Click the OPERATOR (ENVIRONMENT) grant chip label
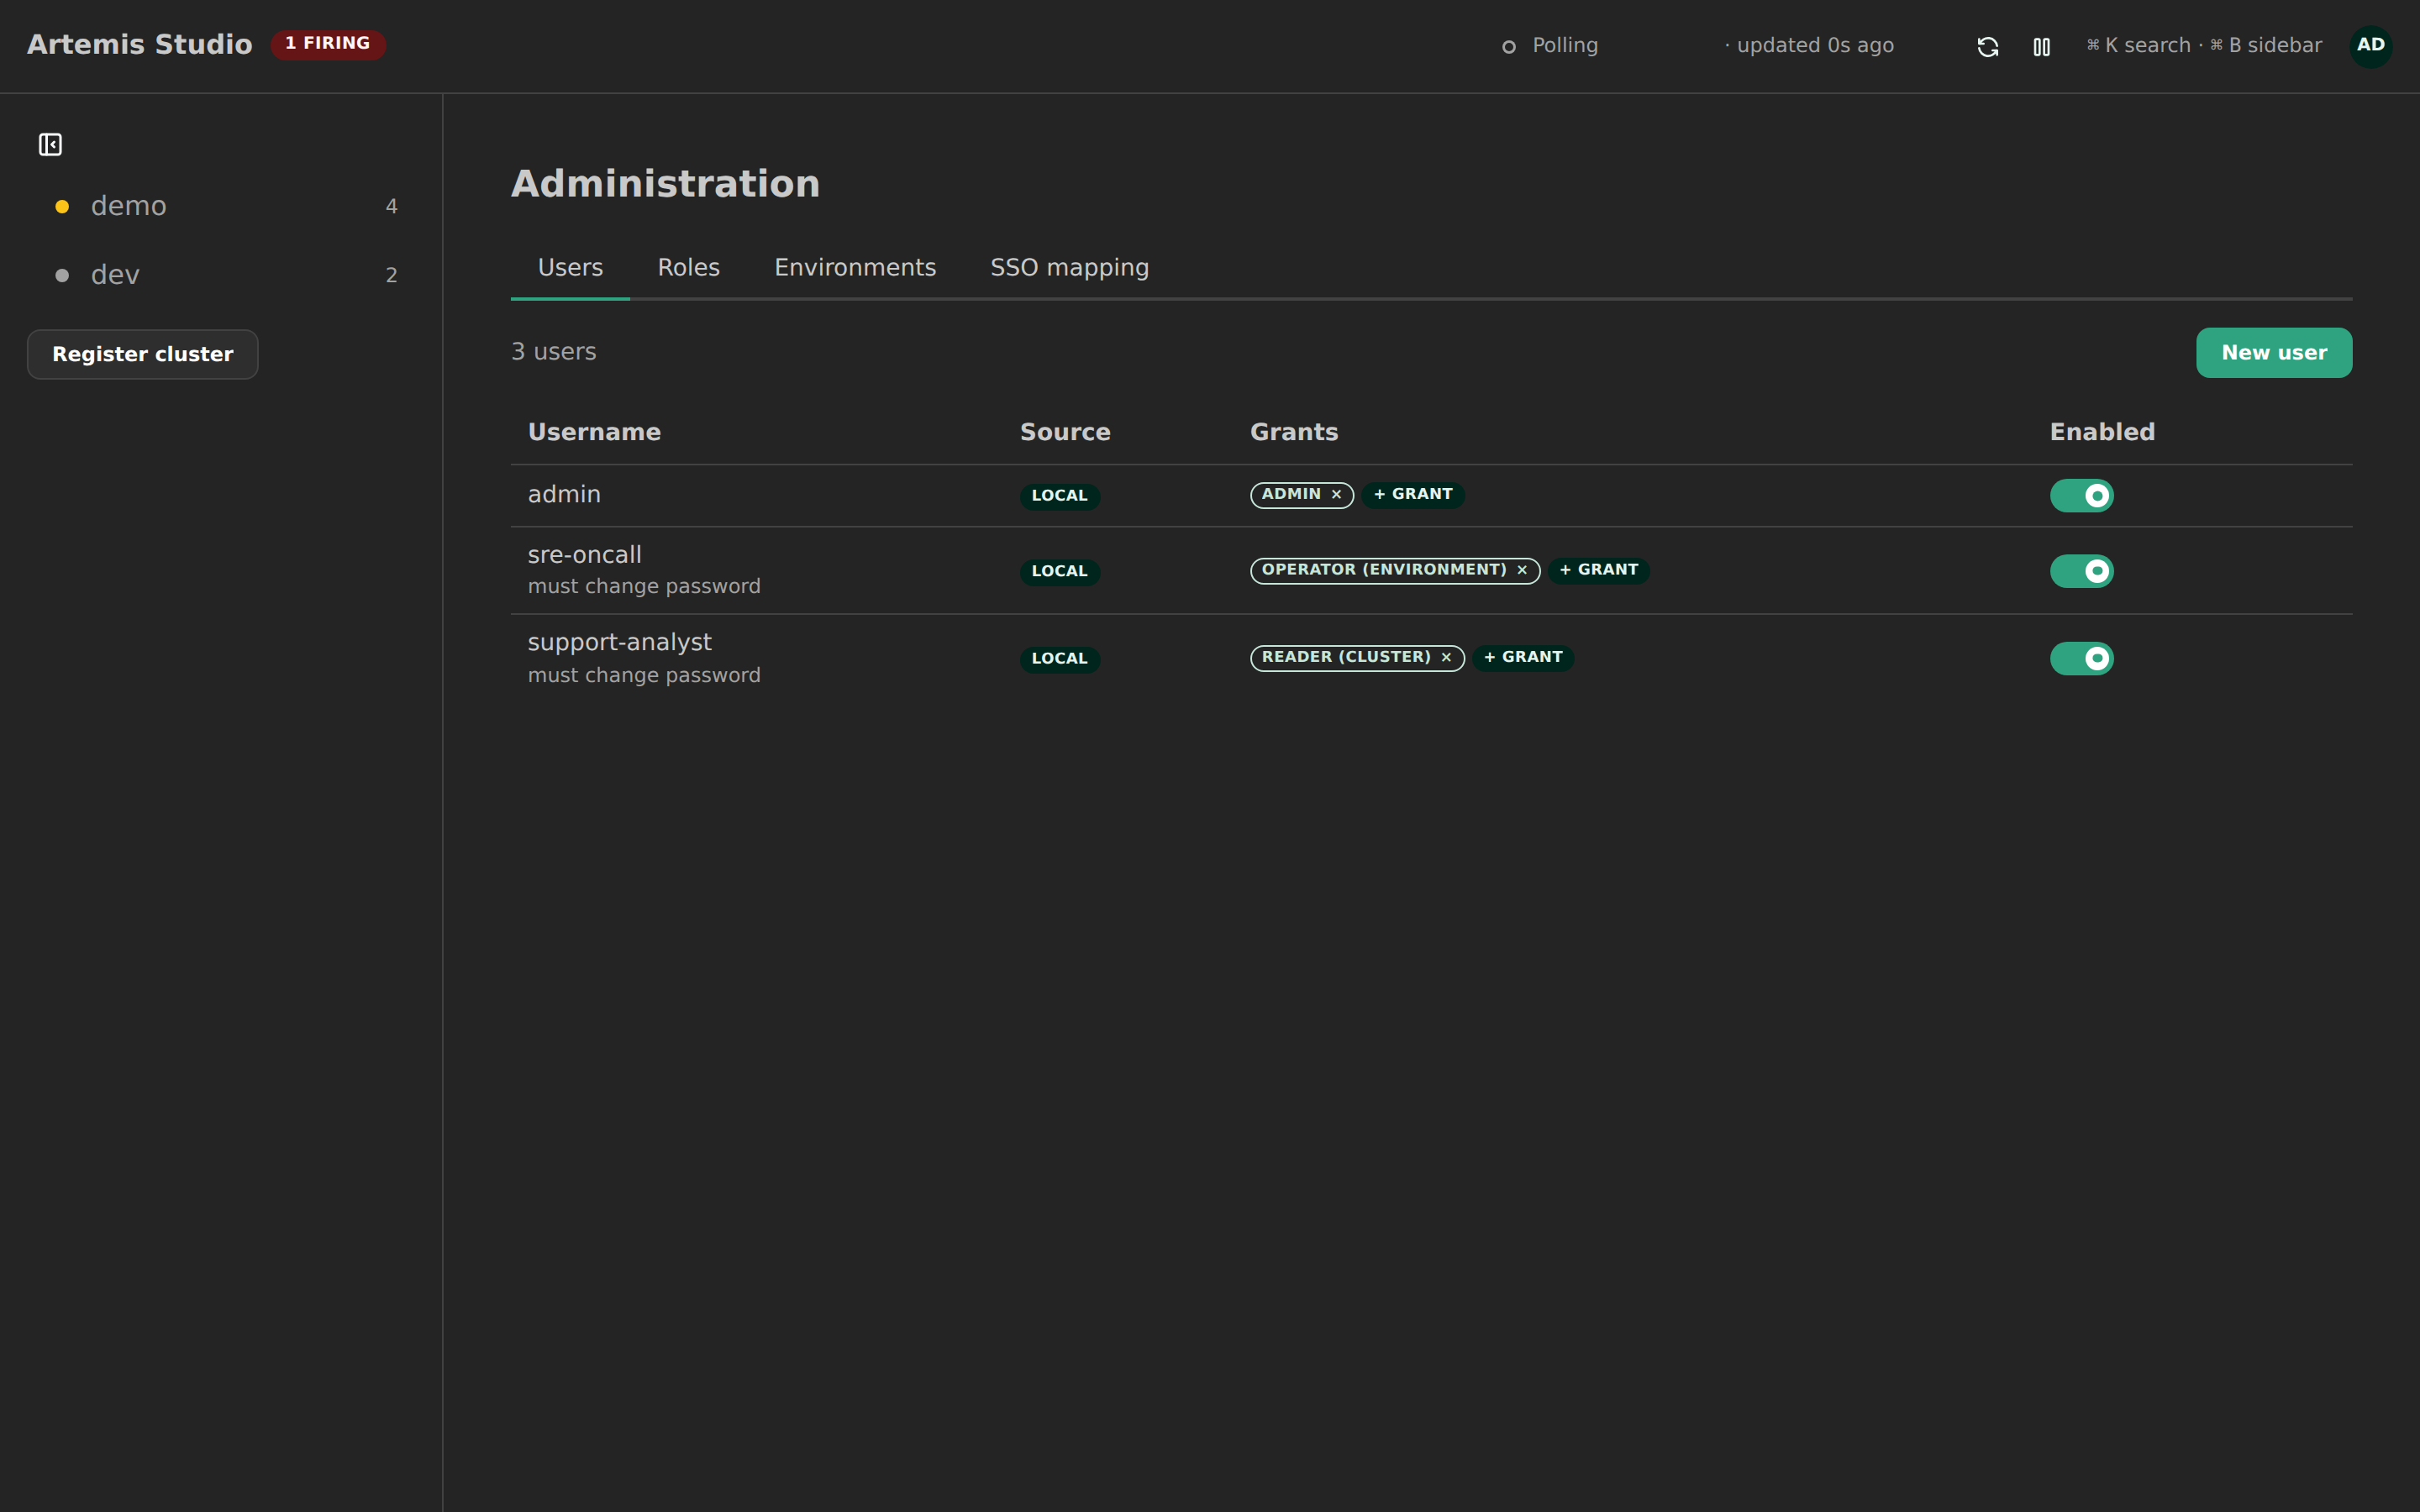Screen dimensions: 2420x1512 tap(1383, 570)
